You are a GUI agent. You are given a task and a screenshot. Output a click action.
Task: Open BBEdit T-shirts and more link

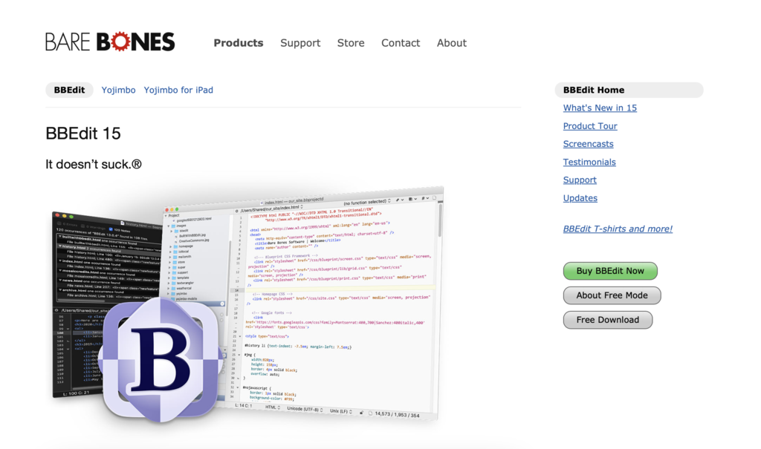point(618,229)
